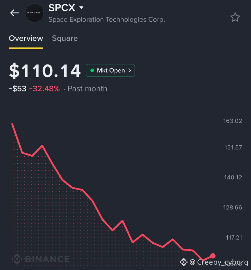Image resolution: width=251 pixels, height=270 pixels.
Task: Expand the SPCX ticker dropdown caret
Action: click(x=81, y=8)
